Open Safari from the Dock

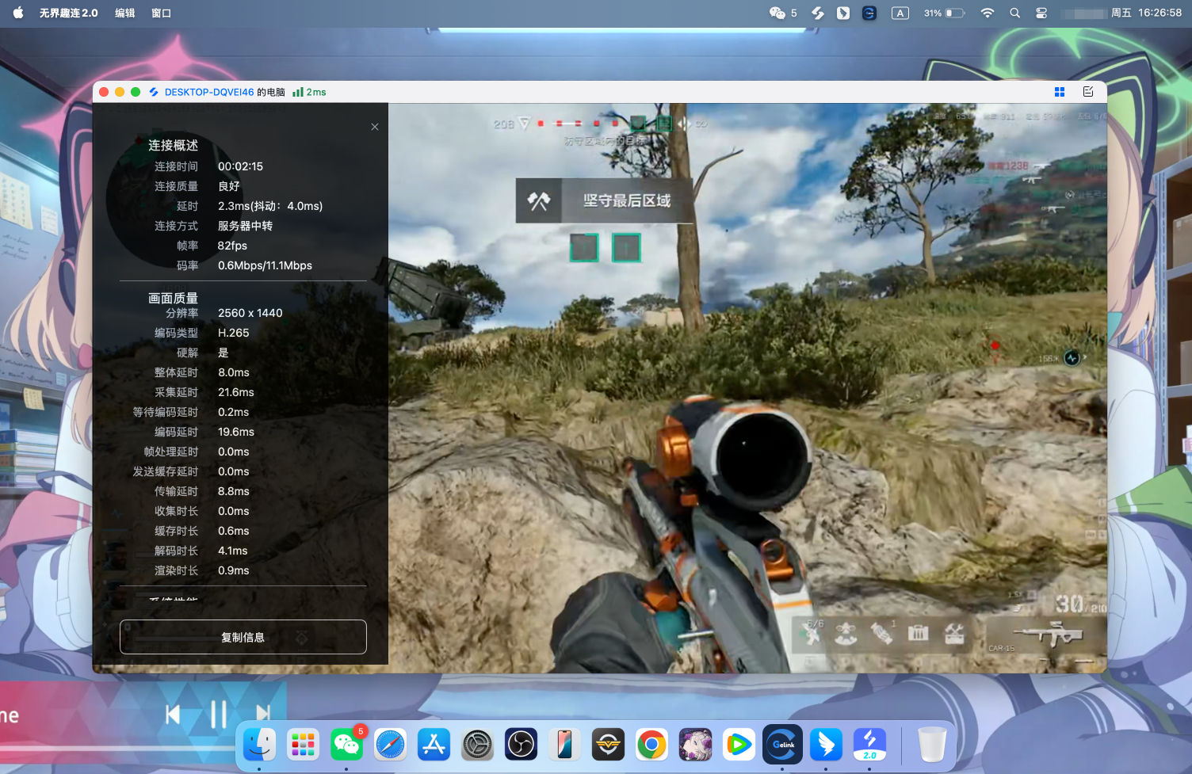click(x=391, y=745)
